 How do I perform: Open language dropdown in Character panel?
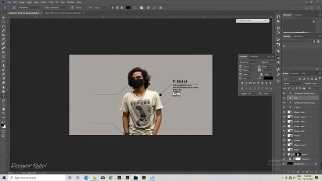click(x=249, y=94)
